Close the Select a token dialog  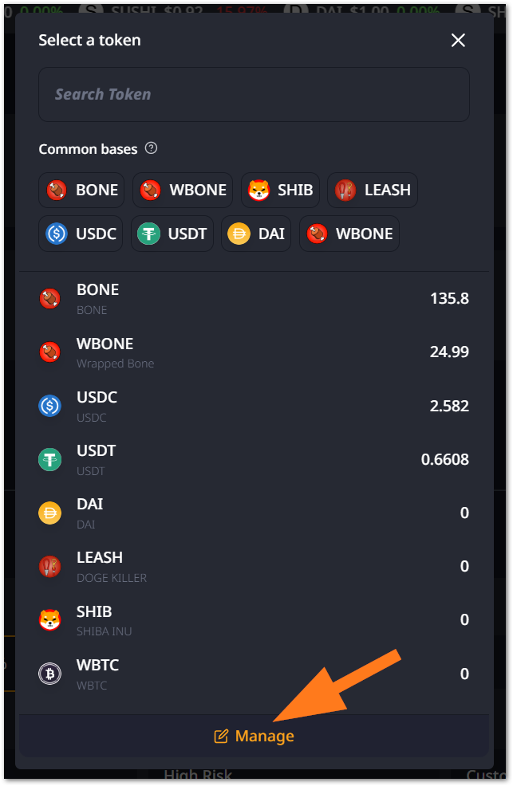coord(458,41)
